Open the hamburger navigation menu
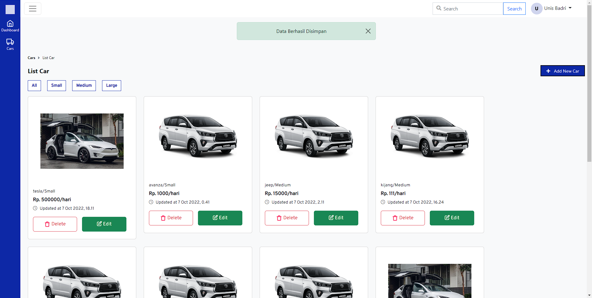Image resolution: width=592 pixels, height=298 pixels. [32, 9]
